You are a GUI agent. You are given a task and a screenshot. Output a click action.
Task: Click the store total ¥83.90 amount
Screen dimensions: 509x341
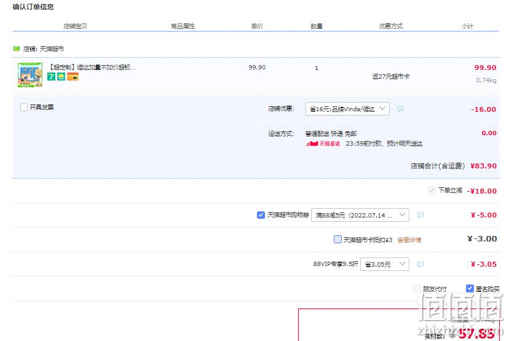(483, 166)
